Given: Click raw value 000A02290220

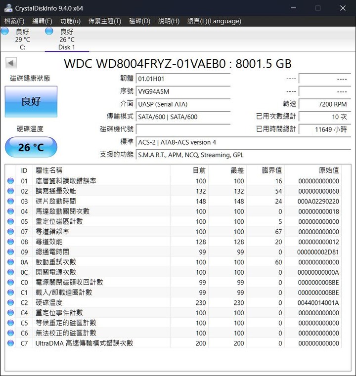Looking at the screenshot, I should tap(318, 201).
